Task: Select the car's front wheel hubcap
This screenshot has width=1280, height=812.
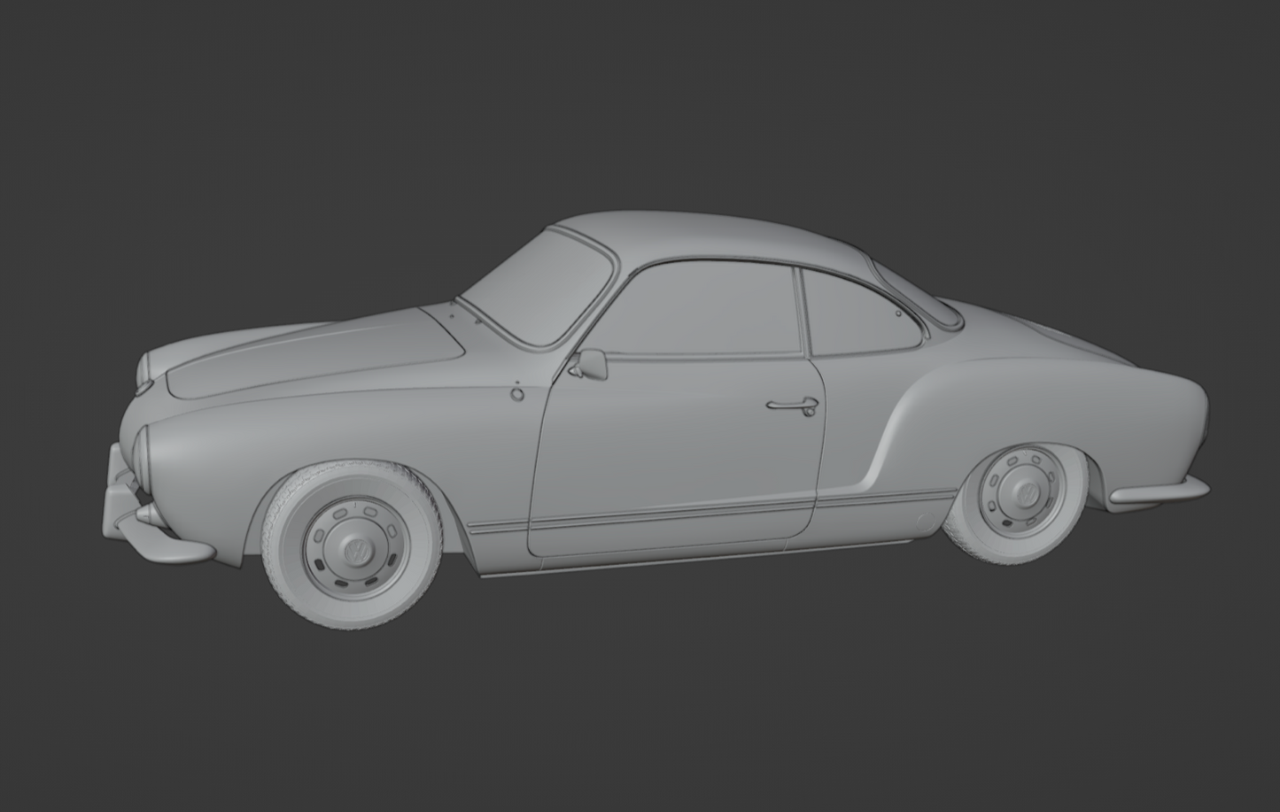Action: [x=358, y=549]
